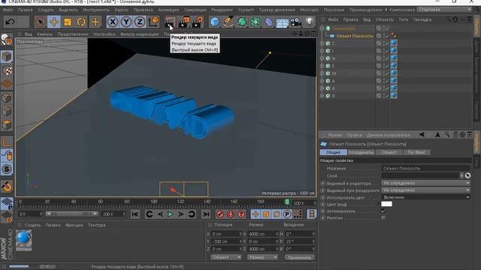Viewport: 481px width, 270px height.
Task: Click the Undo arrow icon
Action: 11,22
